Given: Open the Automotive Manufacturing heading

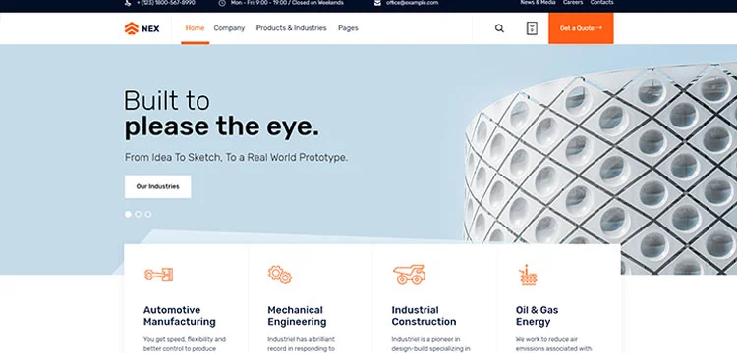Looking at the screenshot, I should click(180, 316).
